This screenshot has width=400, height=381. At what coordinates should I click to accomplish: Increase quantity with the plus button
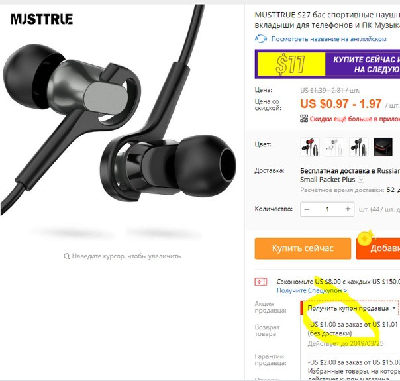(348, 209)
